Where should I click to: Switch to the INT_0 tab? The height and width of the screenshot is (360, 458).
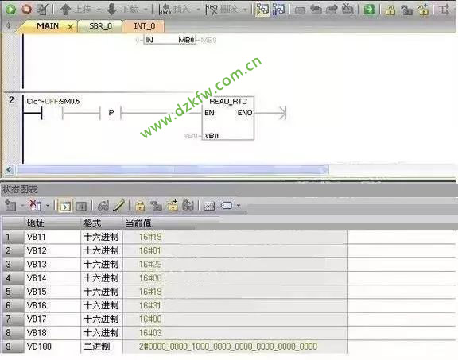[x=144, y=26]
